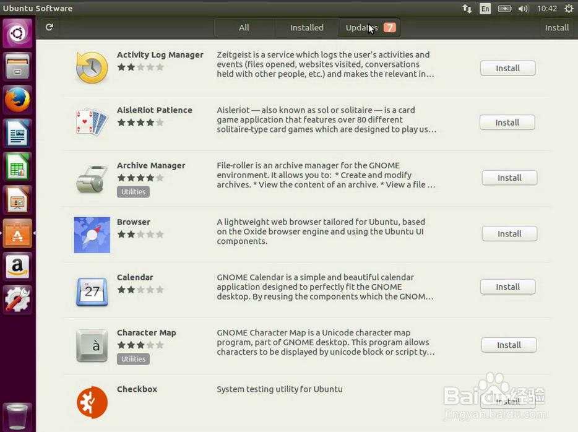Click the Aisleriot solitaire description text
578x432 pixels.
[x=326, y=119]
